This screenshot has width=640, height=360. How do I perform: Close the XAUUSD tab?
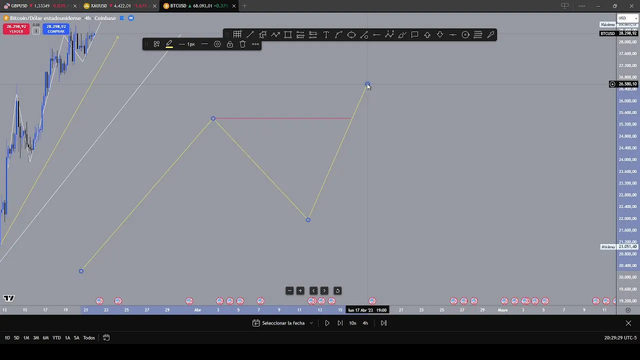tap(154, 6)
